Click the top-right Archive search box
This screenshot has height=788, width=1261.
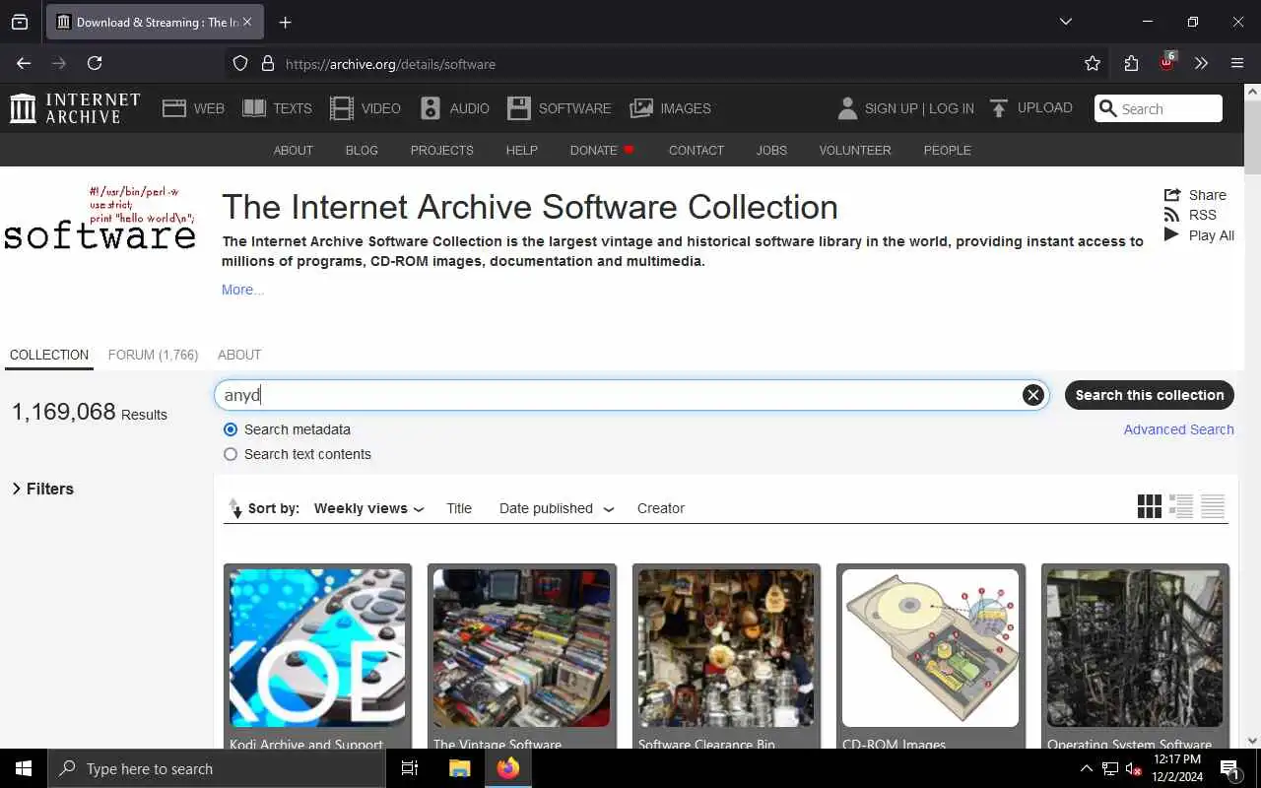1159,108
